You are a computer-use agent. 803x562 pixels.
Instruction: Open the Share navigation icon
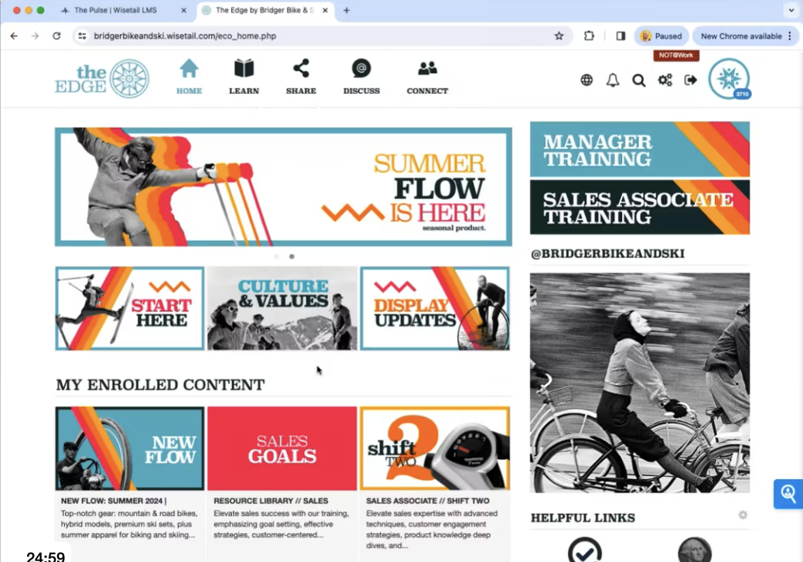[301, 69]
